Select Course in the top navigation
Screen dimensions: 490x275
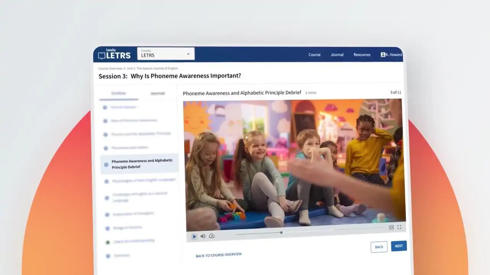(x=314, y=55)
